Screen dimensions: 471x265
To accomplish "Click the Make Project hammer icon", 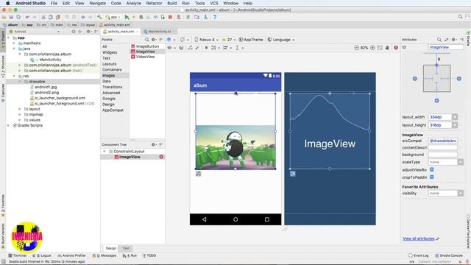I will [x=99, y=17].
